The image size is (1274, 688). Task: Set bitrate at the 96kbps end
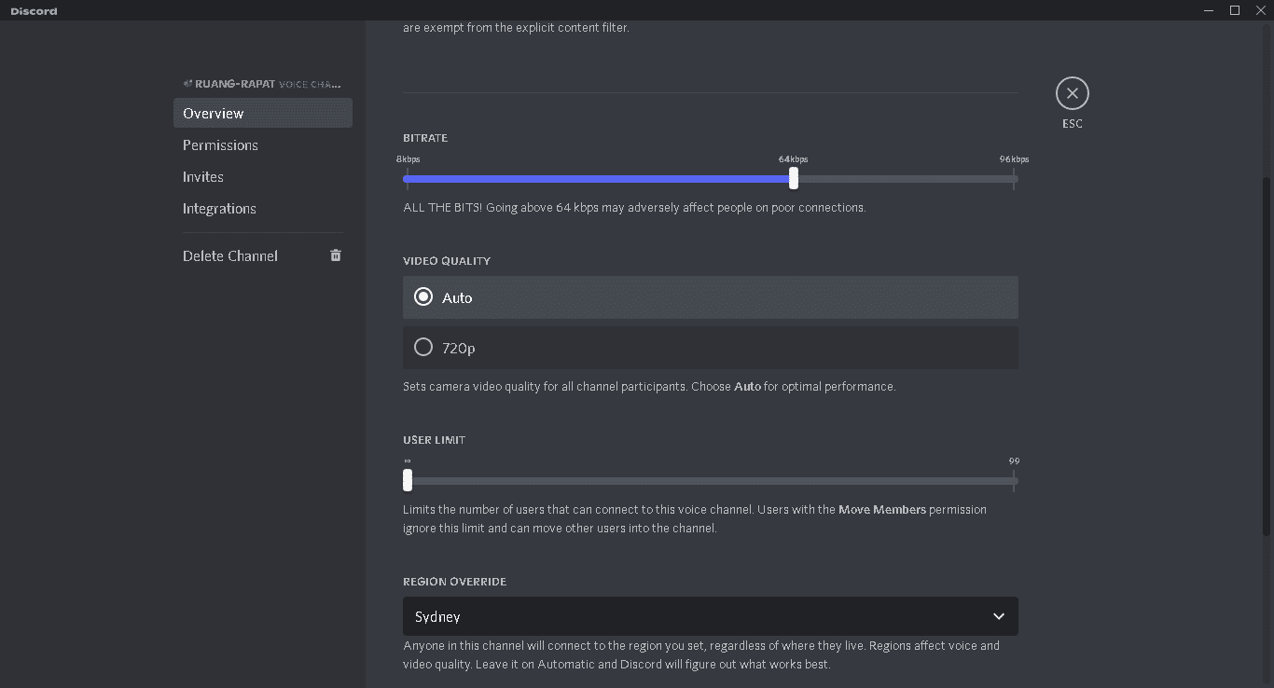tap(1014, 178)
